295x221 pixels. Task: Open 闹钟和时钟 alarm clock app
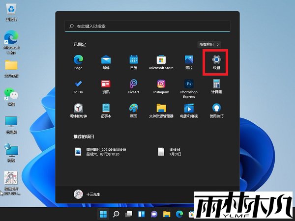tap(78, 110)
